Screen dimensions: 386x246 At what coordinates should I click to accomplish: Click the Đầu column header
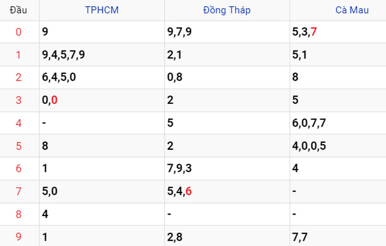[18, 10]
